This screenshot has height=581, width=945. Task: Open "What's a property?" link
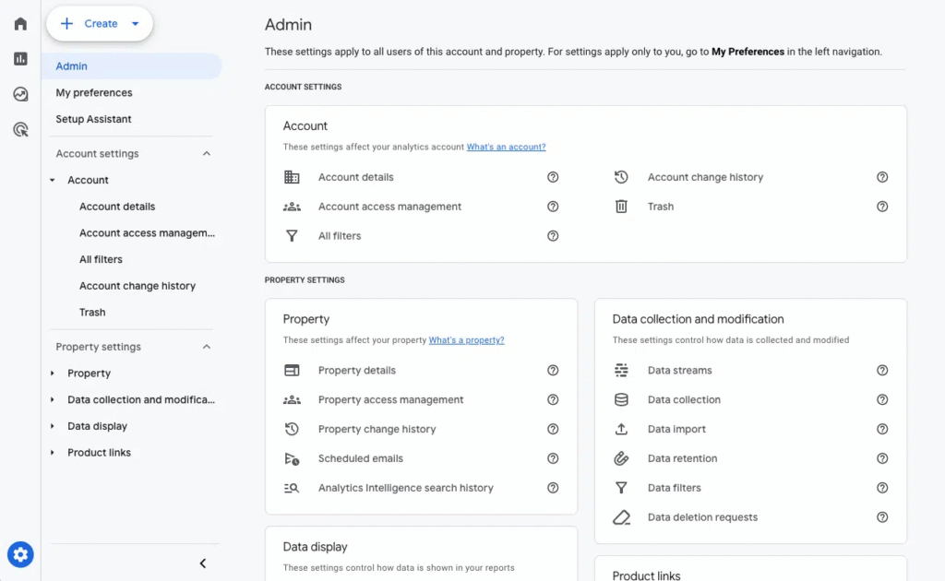tap(466, 340)
